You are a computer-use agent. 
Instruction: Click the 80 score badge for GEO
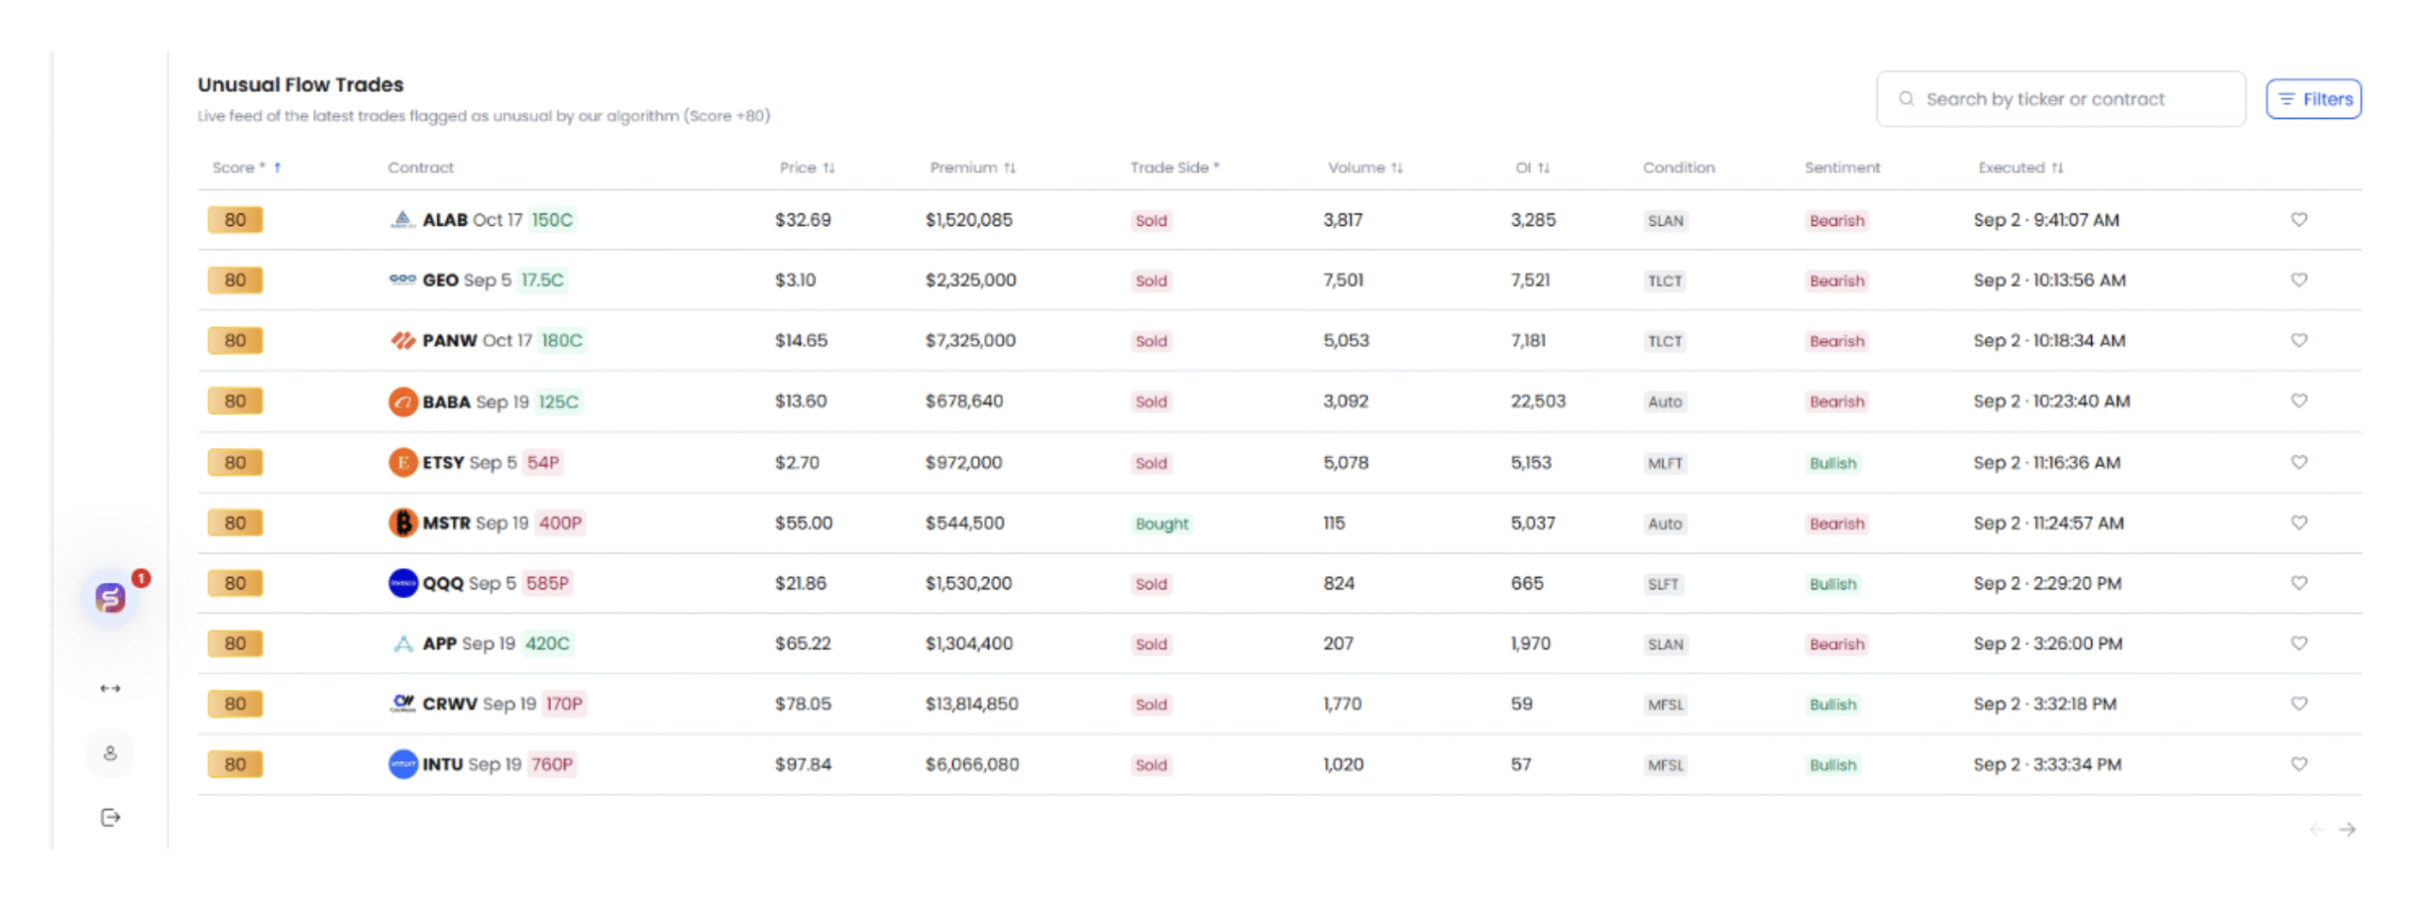(x=235, y=281)
